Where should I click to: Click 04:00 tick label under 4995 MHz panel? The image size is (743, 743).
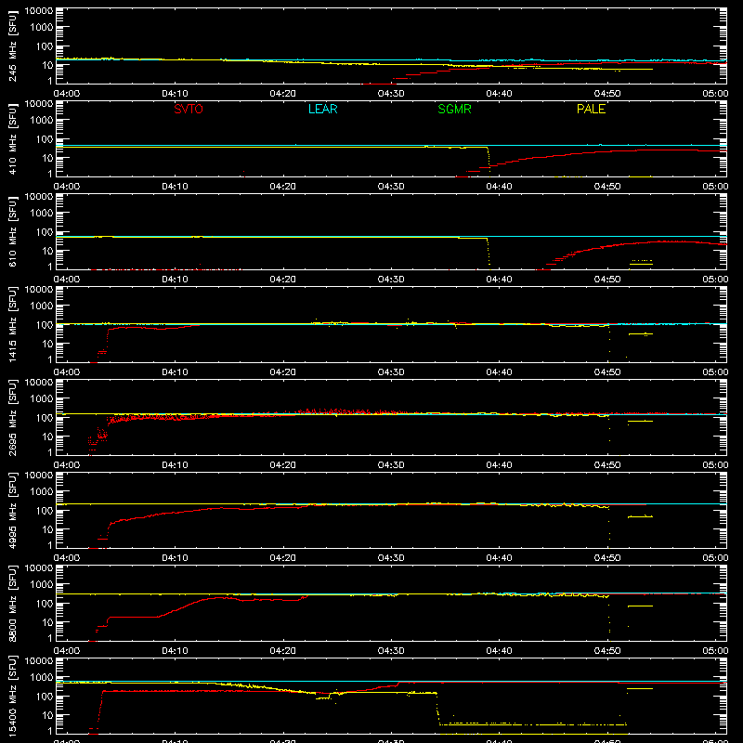66,558
